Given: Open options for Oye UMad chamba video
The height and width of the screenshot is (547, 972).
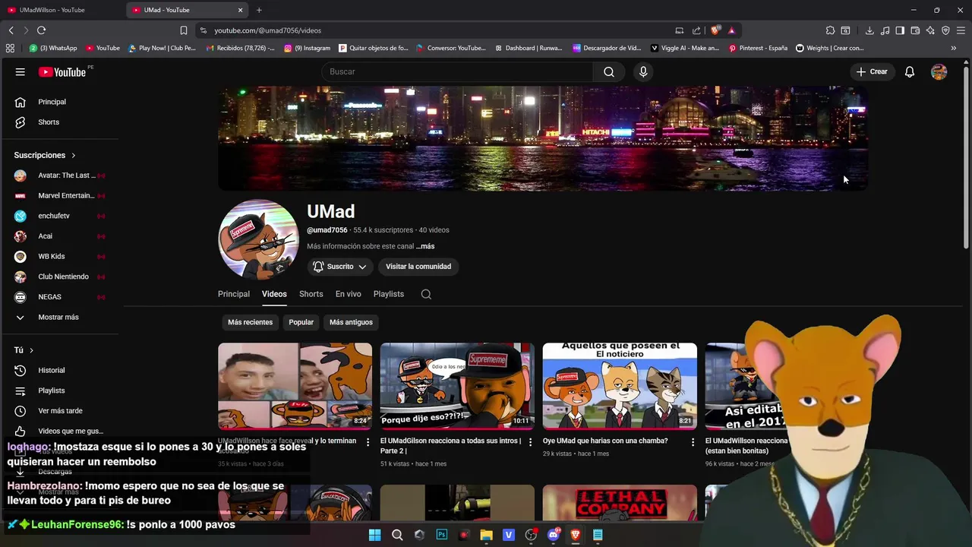Looking at the screenshot, I should tap(693, 441).
